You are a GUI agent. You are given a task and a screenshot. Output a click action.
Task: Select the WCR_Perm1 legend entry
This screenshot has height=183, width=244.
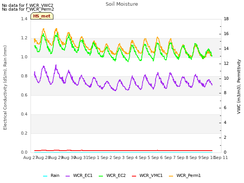[185, 175]
